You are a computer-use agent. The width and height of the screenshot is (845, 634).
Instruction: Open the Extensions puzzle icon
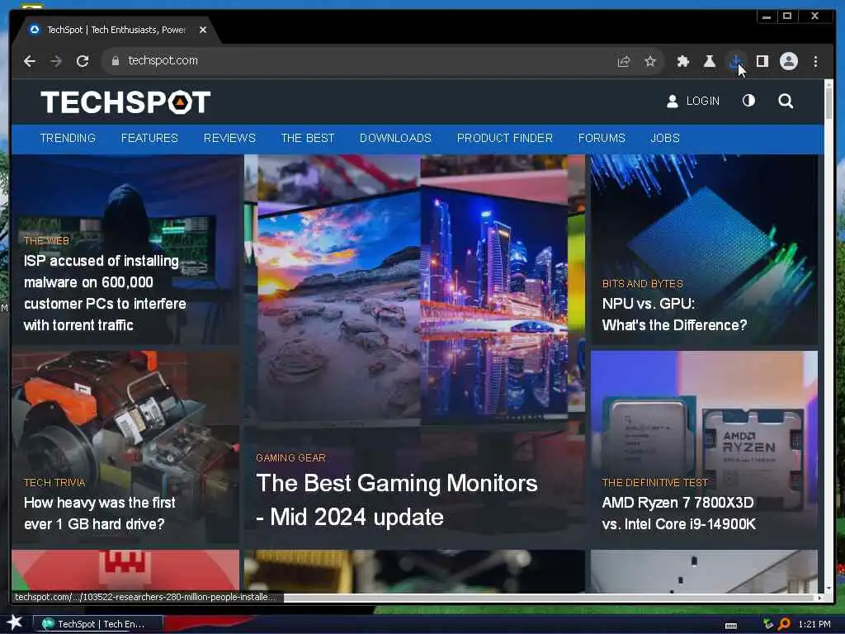click(x=682, y=61)
